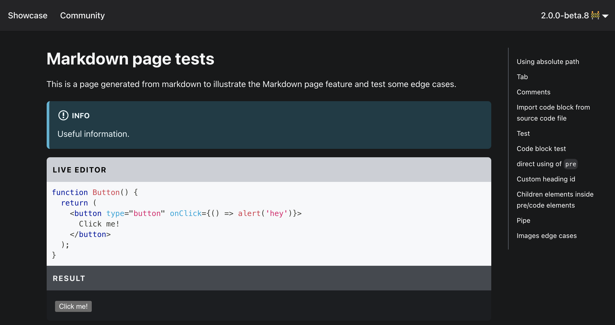Click the construction emoji next to version
Image resolution: width=615 pixels, height=325 pixels.
[595, 15]
